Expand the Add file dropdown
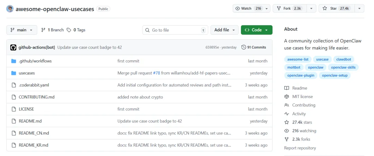Image resolution: width=374 pixels, height=156 pixels. coord(224,30)
